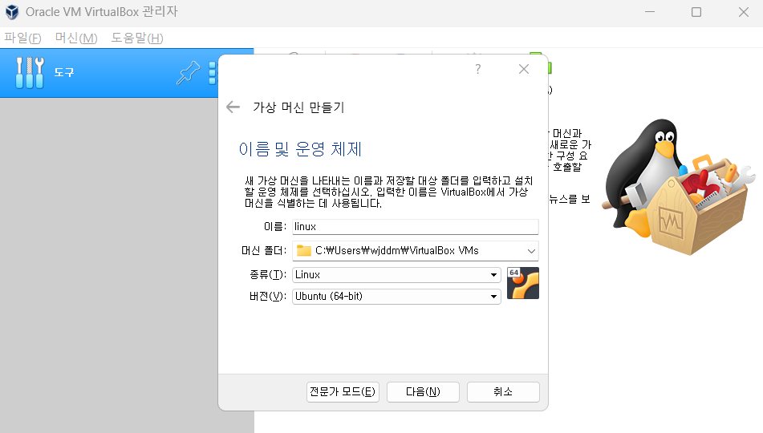Click the 다음(N) button
The height and width of the screenshot is (433, 763).
[423, 392]
